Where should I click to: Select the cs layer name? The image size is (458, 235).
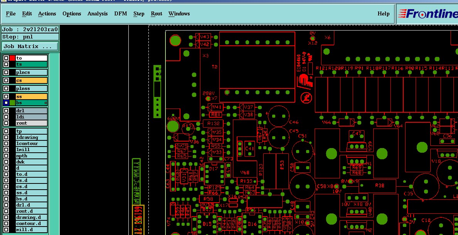[x=32, y=80]
